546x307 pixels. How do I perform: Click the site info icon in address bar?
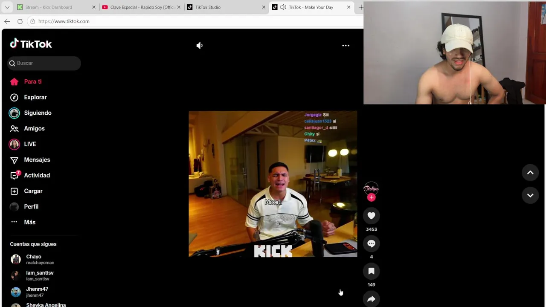coord(32,21)
